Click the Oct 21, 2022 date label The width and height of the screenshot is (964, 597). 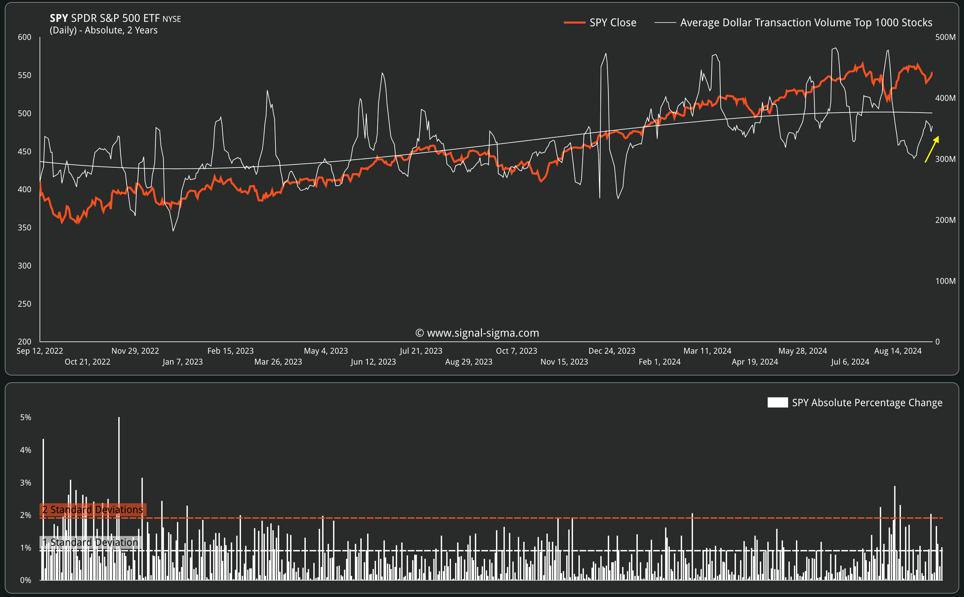click(x=87, y=362)
